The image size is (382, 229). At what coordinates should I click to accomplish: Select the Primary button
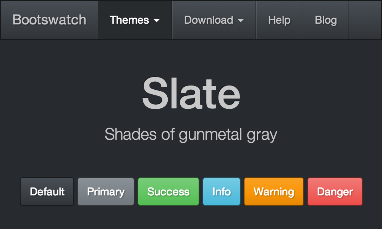105,192
